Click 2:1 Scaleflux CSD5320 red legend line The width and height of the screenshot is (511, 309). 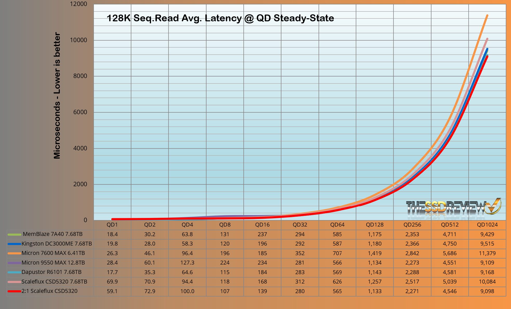[x=14, y=291]
